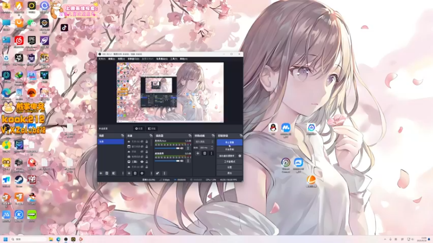Screen dimensions: 433x243
Task: Open virtual camera settings gear icon
Action: (x=240, y=156)
